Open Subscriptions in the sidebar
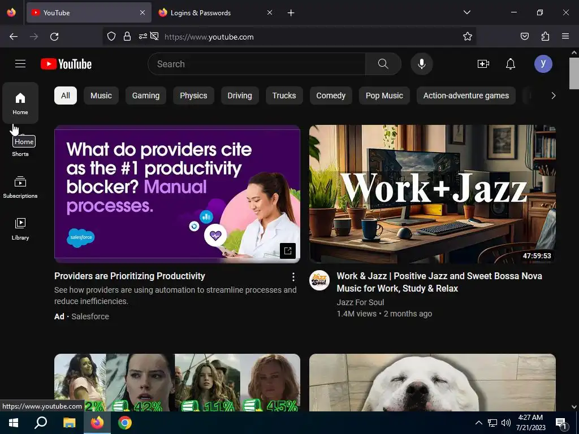Image resolution: width=579 pixels, height=434 pixels. tap(20, 187)
